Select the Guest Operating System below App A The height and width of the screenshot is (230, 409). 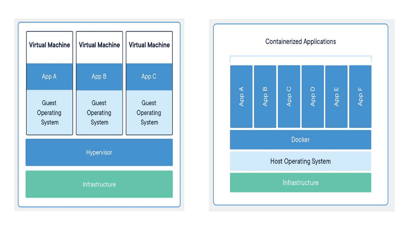point(50,112)
